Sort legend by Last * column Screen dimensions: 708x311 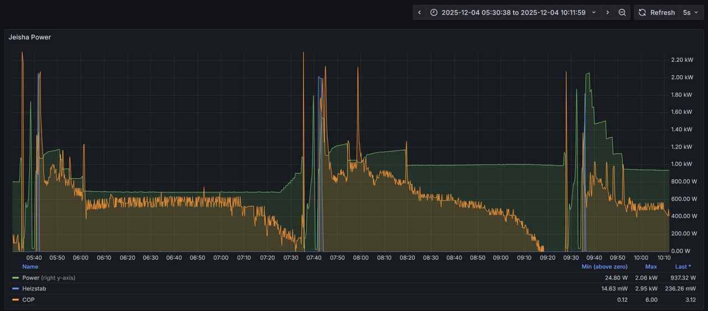click(x=683, y=267)
